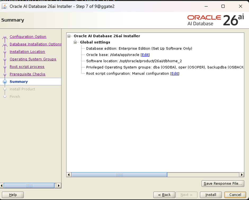Open Edit link next to Oracle base
This screenshot has width=249, height=200.
(145, 55)
